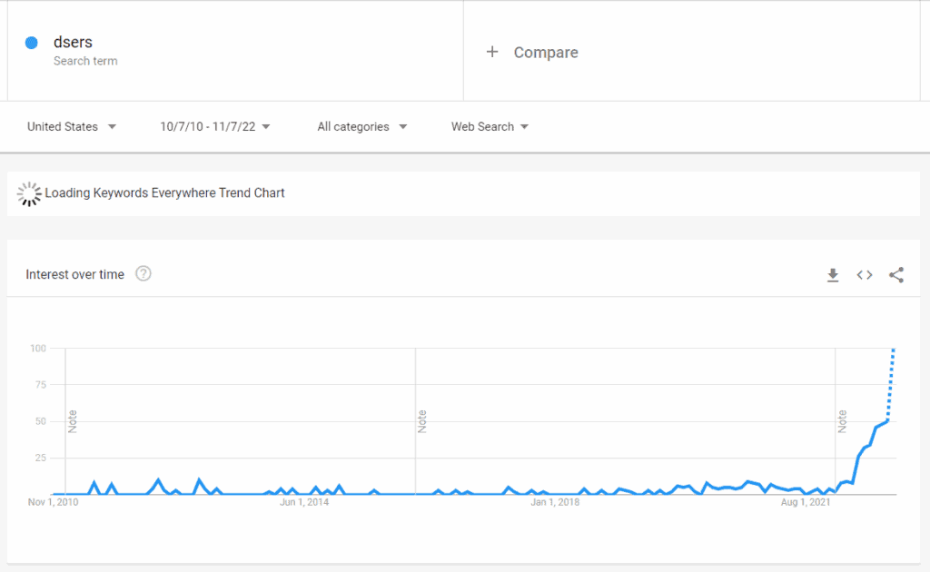Click the plus icon beside Compare
Viewport: 930px width, 572px height.
tap(491, 52)
